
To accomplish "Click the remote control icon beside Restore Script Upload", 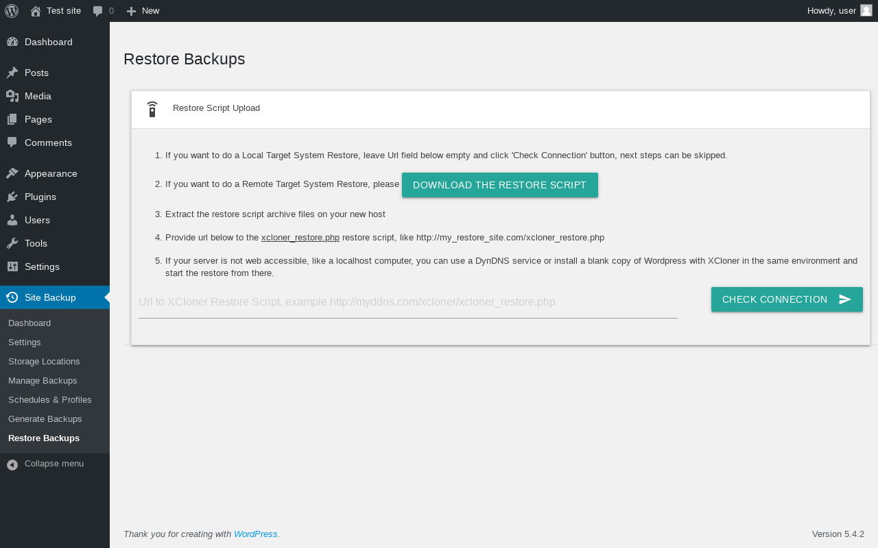I will pos(152,109).
